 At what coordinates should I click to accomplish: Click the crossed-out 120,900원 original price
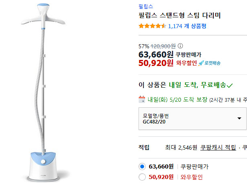click(x=163, y=46)
